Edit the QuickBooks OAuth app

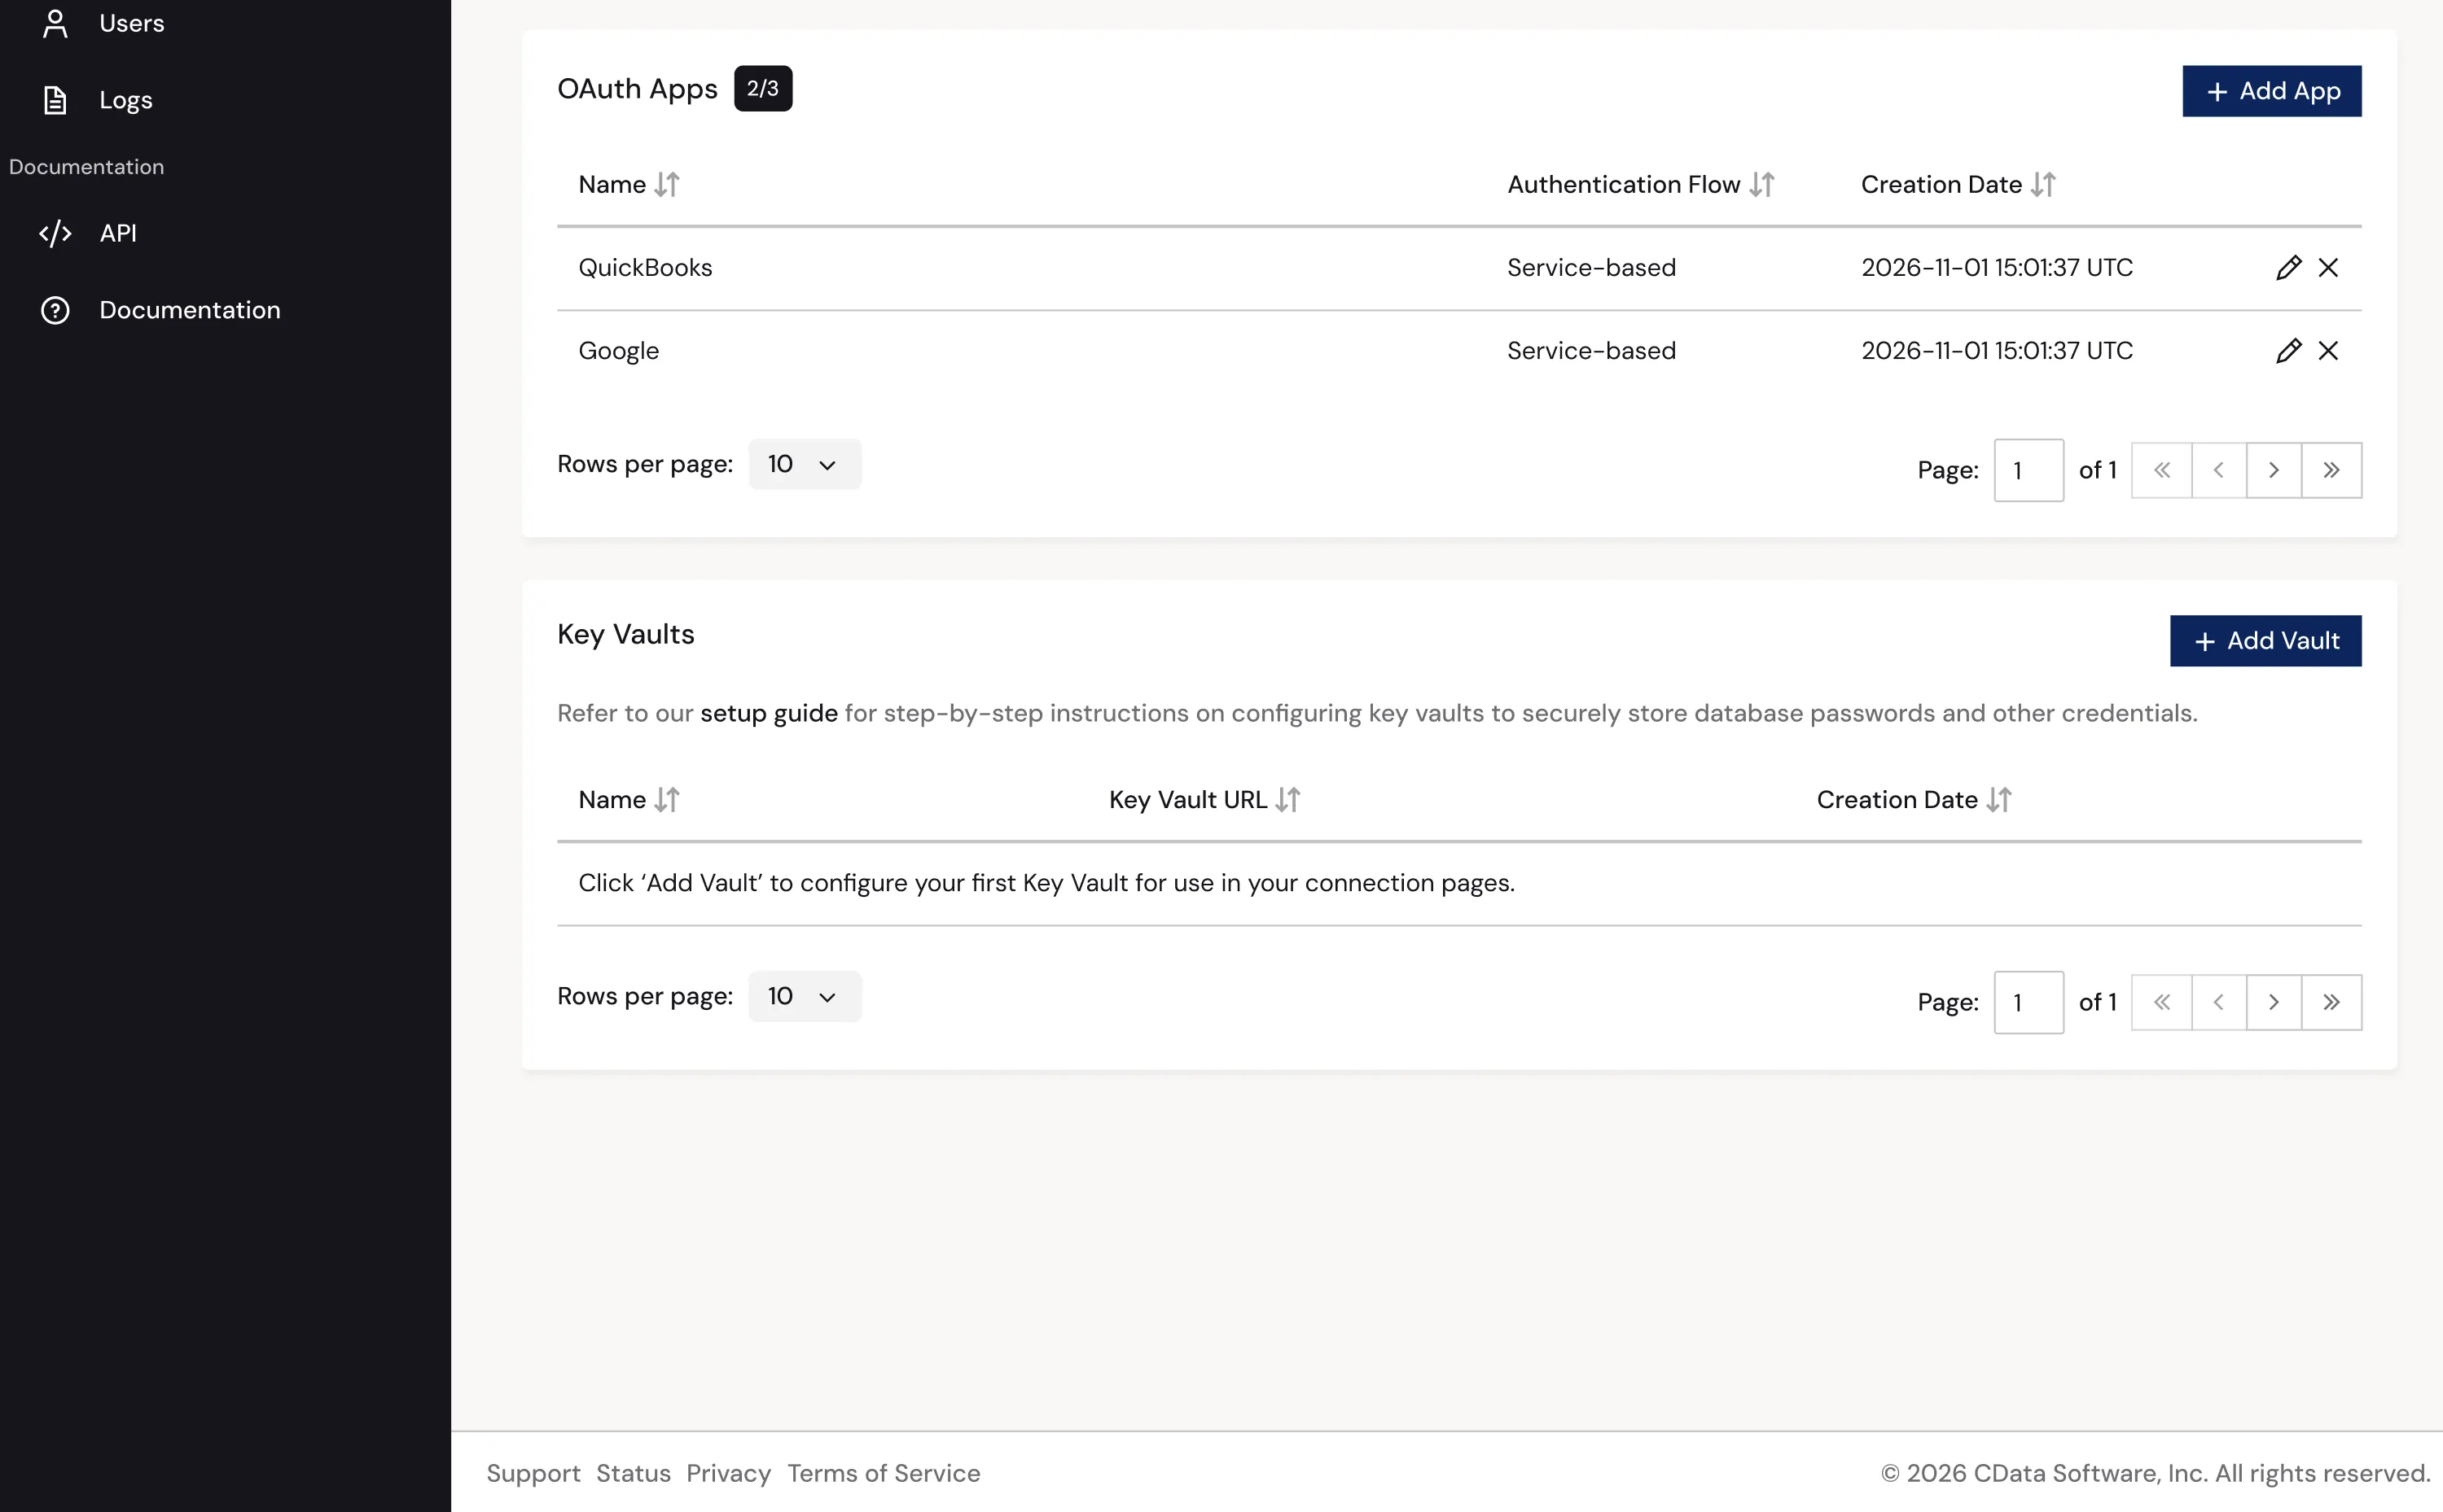[x=2288, y=268]
